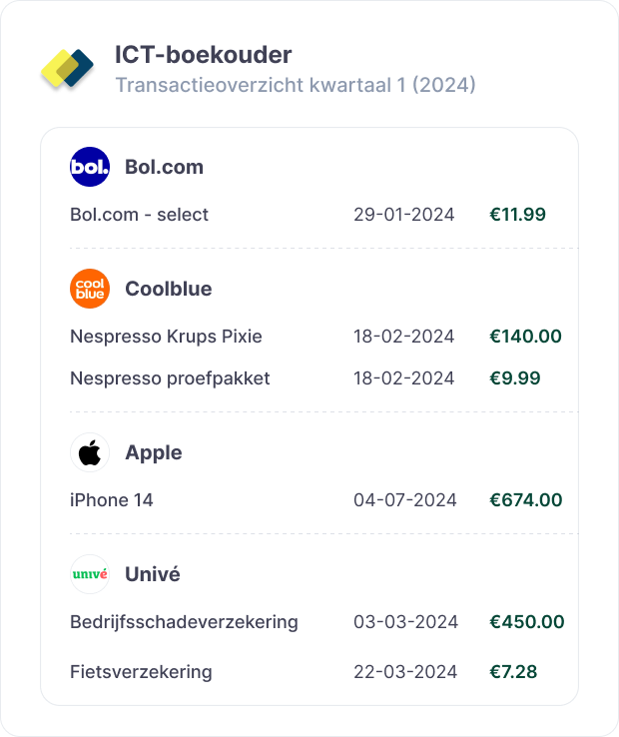
Task: Click the Univé logo icon
Action: coord(90,574)
